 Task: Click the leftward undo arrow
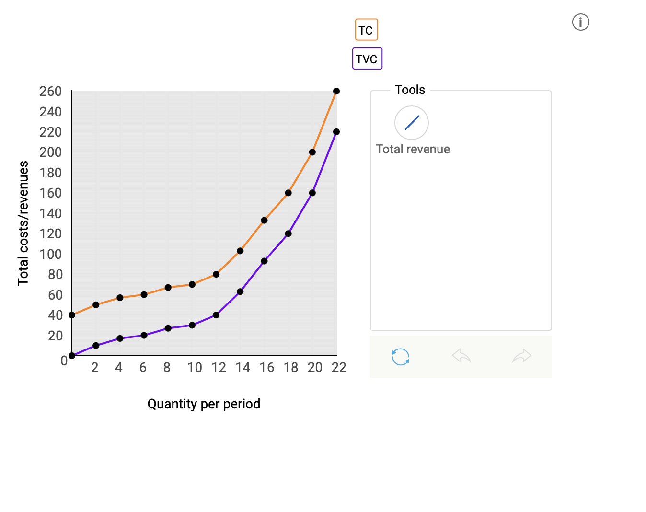(x=461, y=356)
